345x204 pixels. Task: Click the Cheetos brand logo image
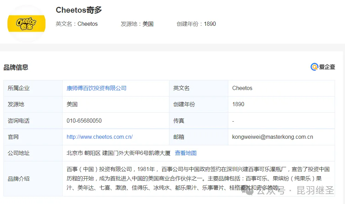click(x=27, y=24)
